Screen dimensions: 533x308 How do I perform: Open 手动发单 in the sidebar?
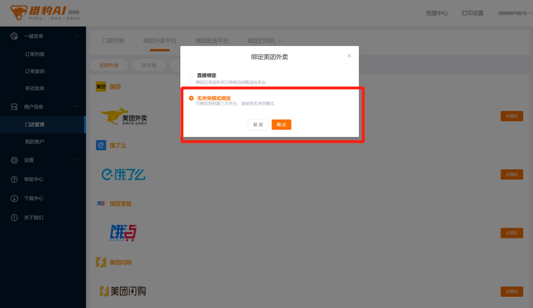pyautogui.click(x=35, y=89)
